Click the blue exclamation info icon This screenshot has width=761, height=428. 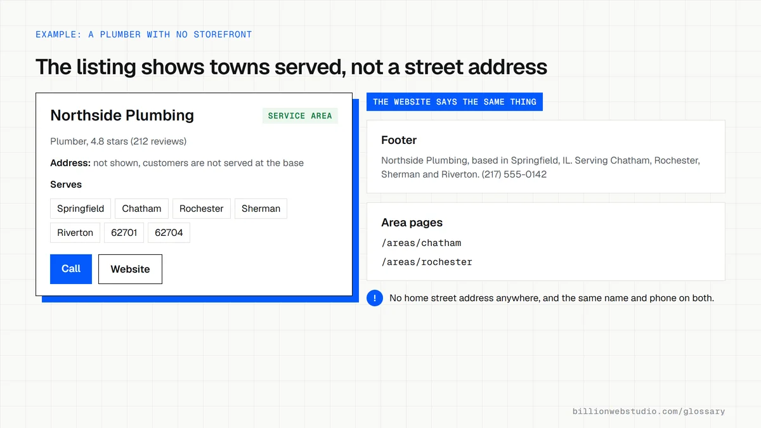[x=375, y=298]
